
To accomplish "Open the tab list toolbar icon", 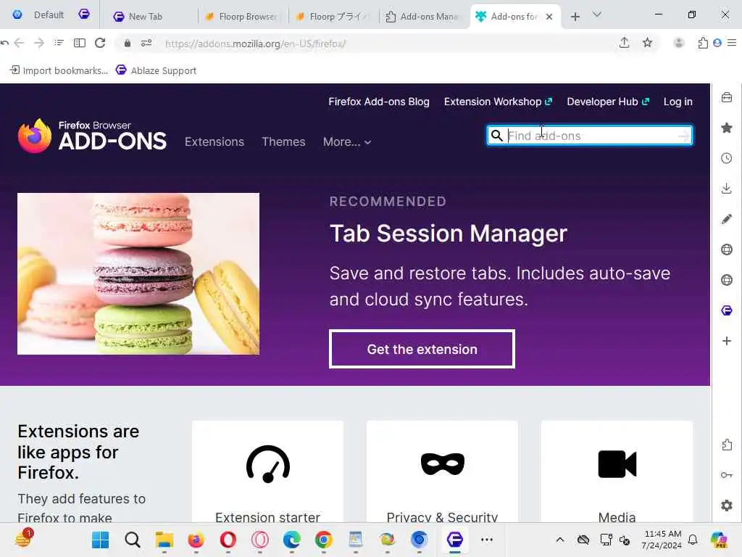I will (59, 43).
